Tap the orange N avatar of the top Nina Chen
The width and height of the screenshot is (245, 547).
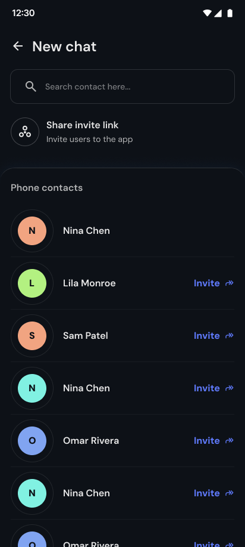pos(32,231)
